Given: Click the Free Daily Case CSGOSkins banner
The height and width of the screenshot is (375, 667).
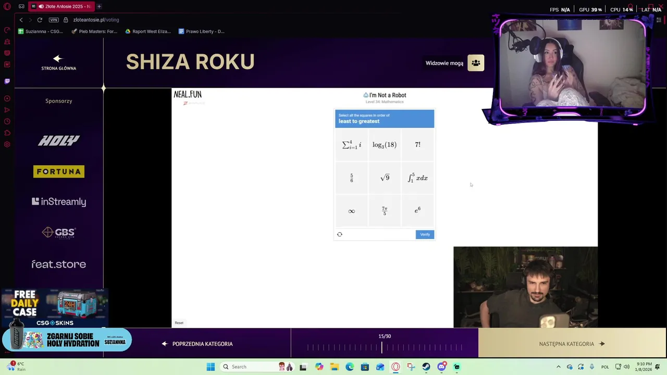Looking at the screenshot, I should 54,308.
